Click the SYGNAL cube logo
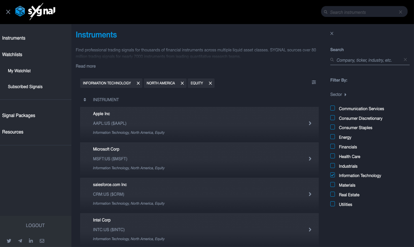This screenshot has height=247, width=414. (20, 11)
